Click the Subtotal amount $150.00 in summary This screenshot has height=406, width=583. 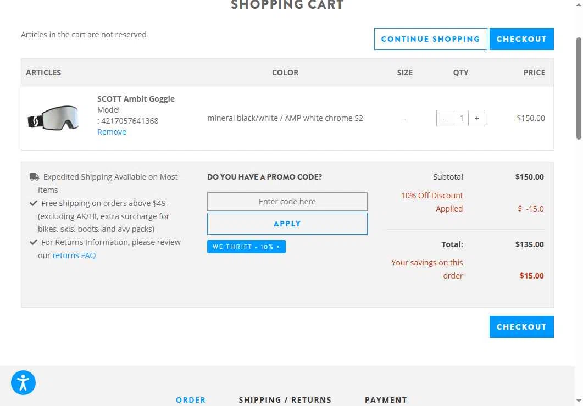(x=530, y=177)
